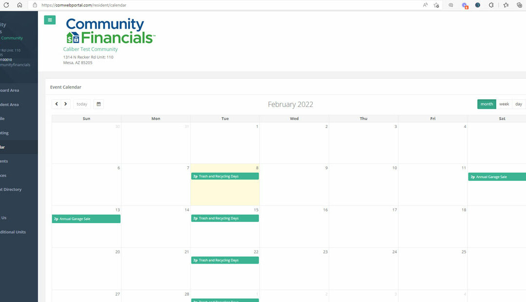Click the browser refresh icon
This screenshot has width=526, height=302.
click(x=6, y=5)
